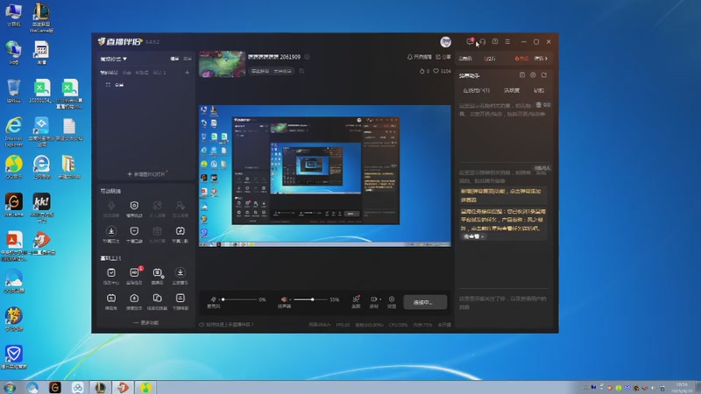Click the live room cover thumbnail

[223, 64]
